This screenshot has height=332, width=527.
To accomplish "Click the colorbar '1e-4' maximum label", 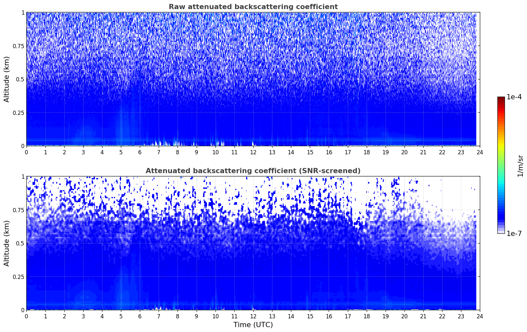I will click(514, 97).
